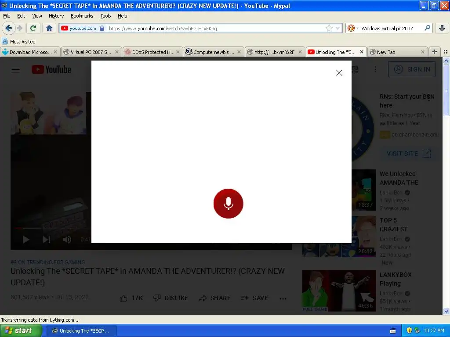Click the vertical scrollbar down arrow
The width and height of the screenshot is (450, 337).
[446, 311]
